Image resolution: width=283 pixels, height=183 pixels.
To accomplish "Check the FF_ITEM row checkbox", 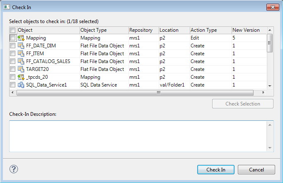I will point(12,54).
